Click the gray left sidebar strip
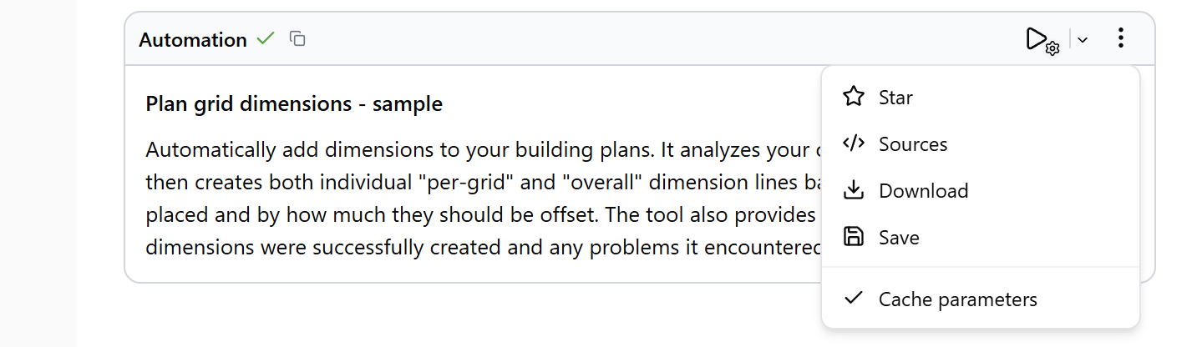Screen dimensions: 1197x347 pos(38,173)
